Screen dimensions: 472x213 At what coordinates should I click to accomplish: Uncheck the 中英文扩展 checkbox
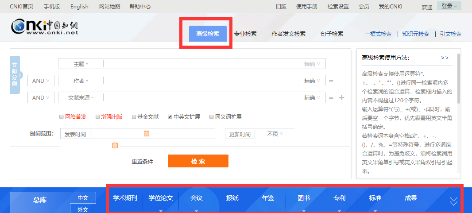coord(170,117)
